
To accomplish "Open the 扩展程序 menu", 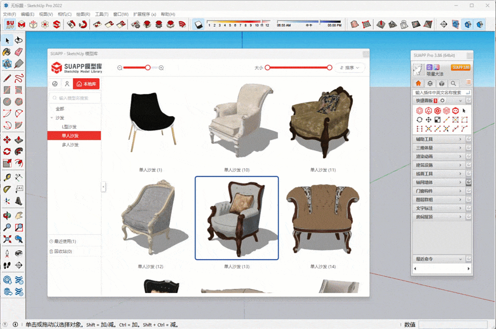I will 144,14.
